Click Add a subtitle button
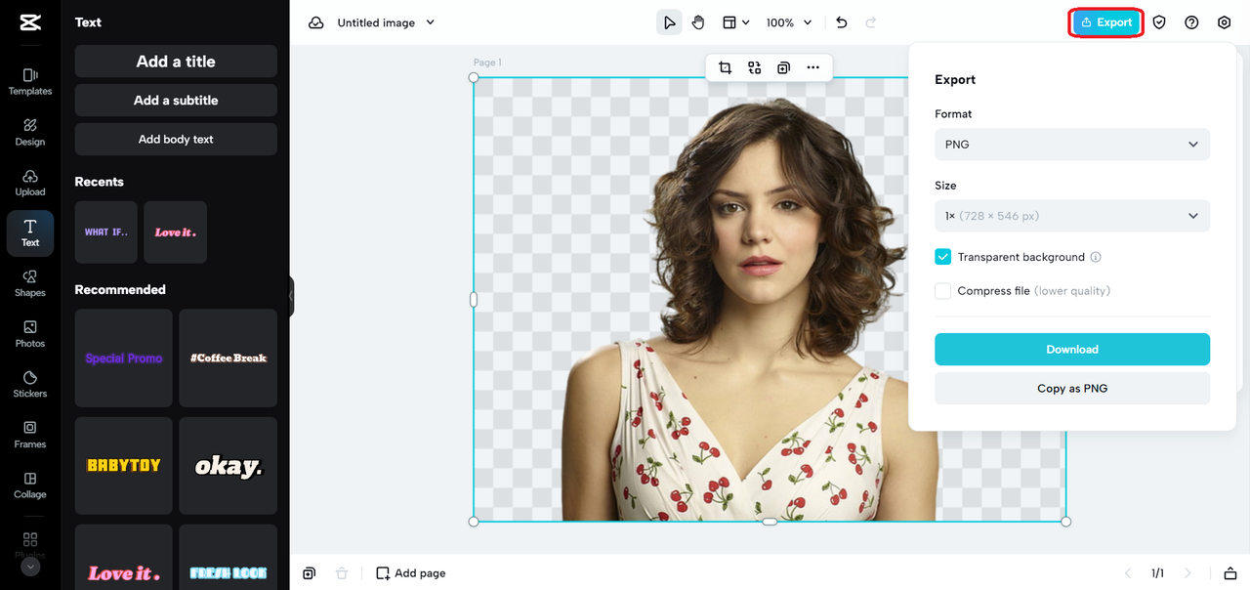The width and height of the screenshot is (1250, 590). (x=176, y=101)
